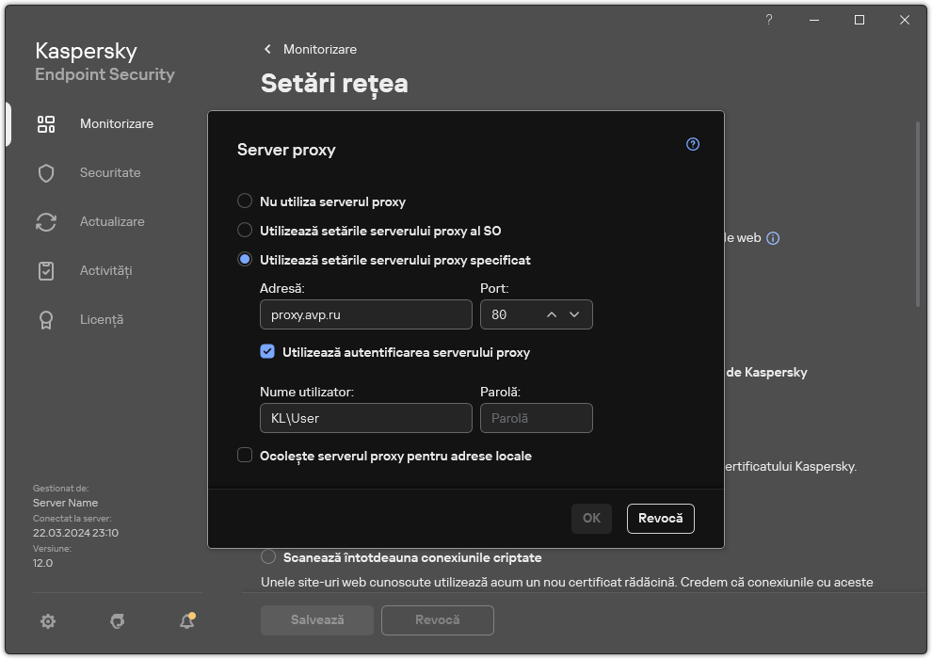932x659 pixels.
Task: Increase the Port value with up arrow
Action: pos(551,314)
